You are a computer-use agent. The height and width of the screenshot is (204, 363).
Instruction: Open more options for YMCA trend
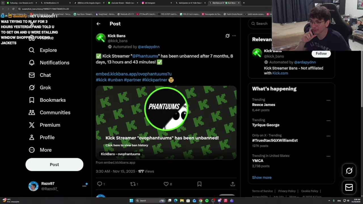[328, 156]
